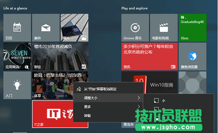Open the 邮件 mail tile

coord(46,27)
